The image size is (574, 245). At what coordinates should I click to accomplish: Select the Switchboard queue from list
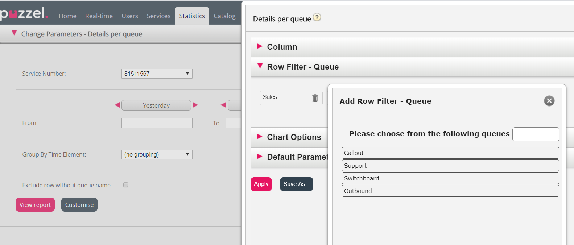[x=450, y=178]
